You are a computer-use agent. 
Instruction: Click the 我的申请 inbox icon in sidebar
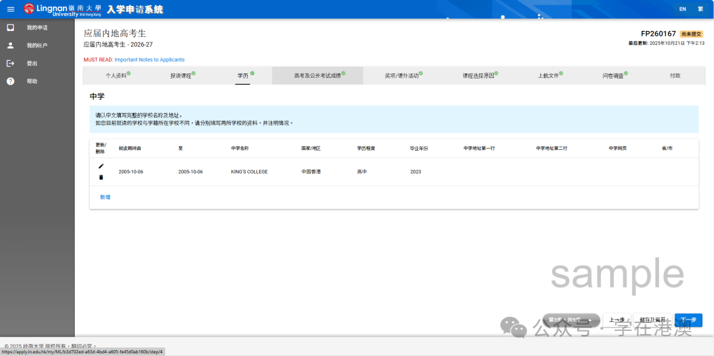(x=11, y=28)
